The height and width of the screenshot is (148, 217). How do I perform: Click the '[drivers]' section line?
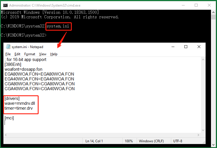(x=12, y=98)
